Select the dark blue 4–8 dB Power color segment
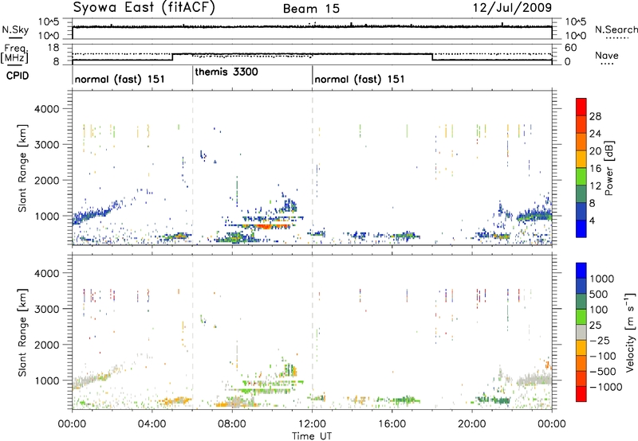638x441 pixels. point(581,211)
